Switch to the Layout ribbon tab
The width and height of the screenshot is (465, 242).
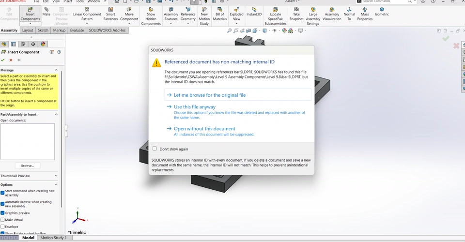(28, 30)
